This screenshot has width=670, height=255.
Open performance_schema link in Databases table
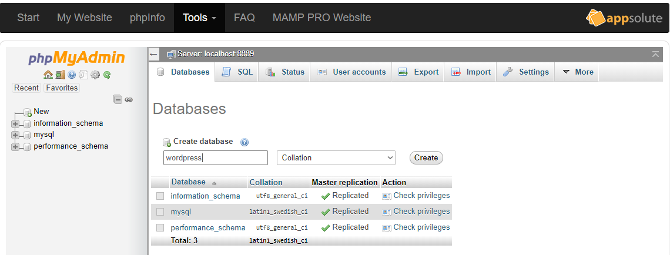pyautogui.click(x=208, y=227)
